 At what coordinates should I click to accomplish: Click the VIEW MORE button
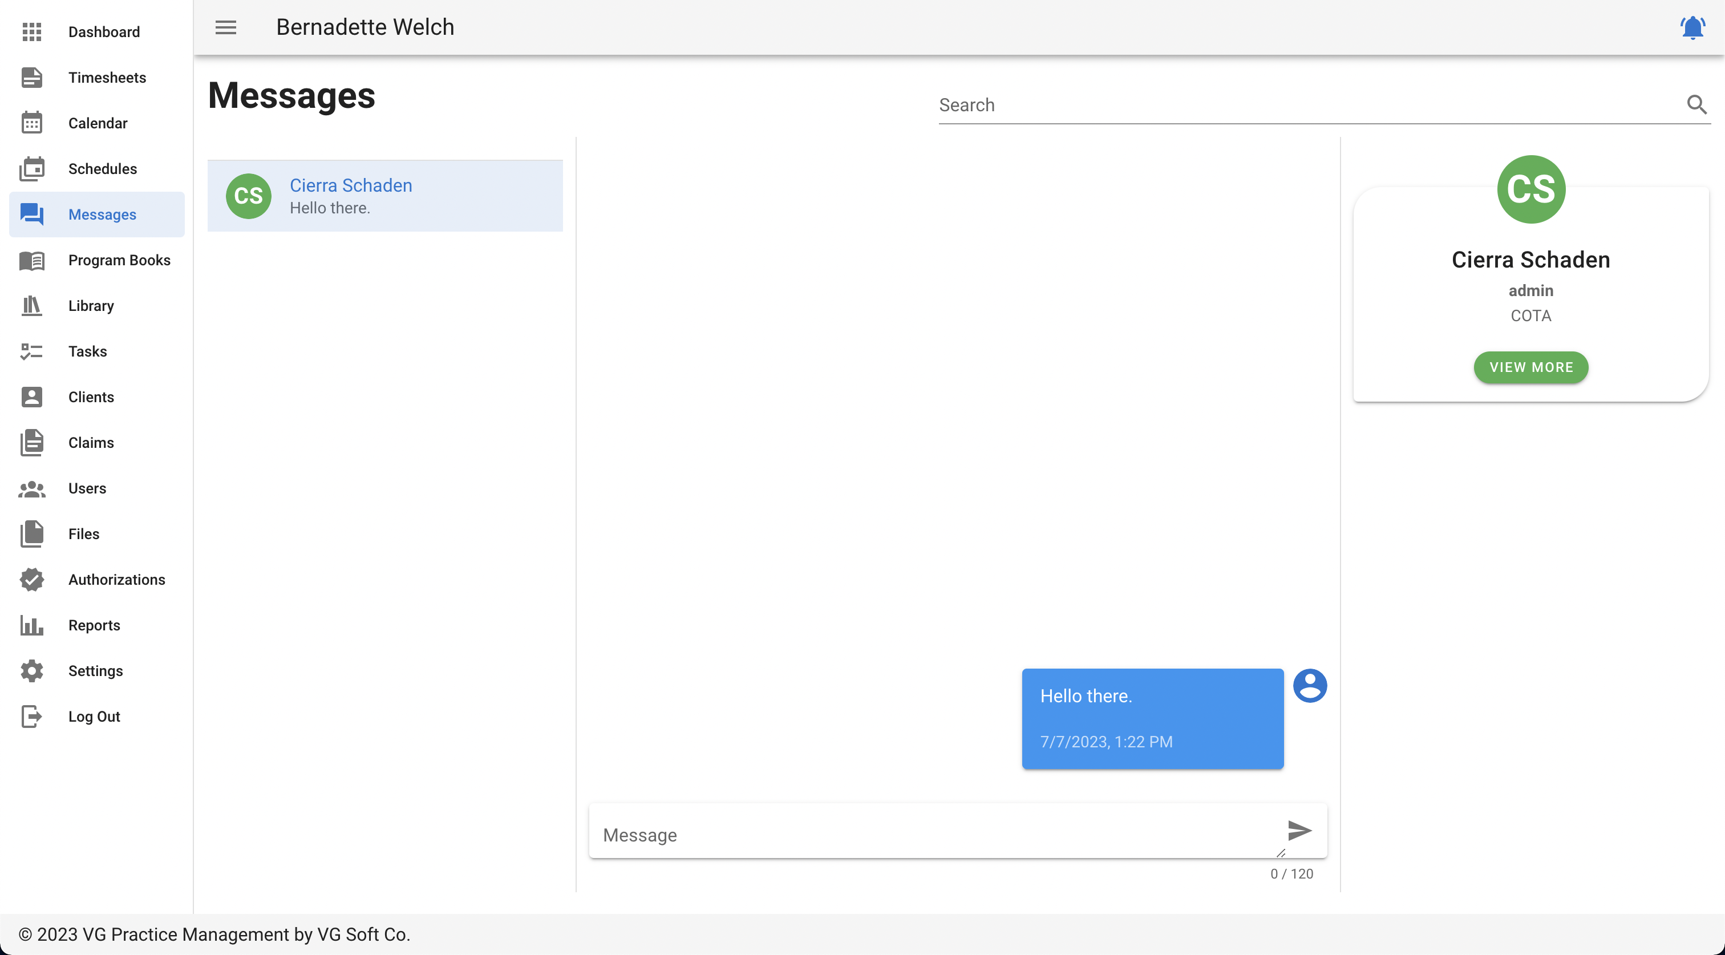click(x=1531, y=367)
